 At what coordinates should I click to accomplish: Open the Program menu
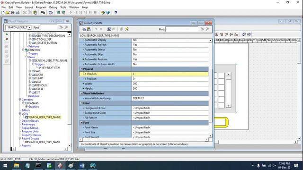(41, 8)
